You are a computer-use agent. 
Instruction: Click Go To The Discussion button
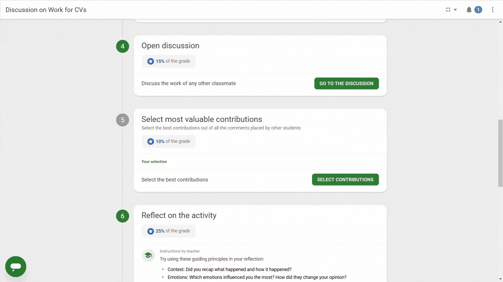(346, 84)
